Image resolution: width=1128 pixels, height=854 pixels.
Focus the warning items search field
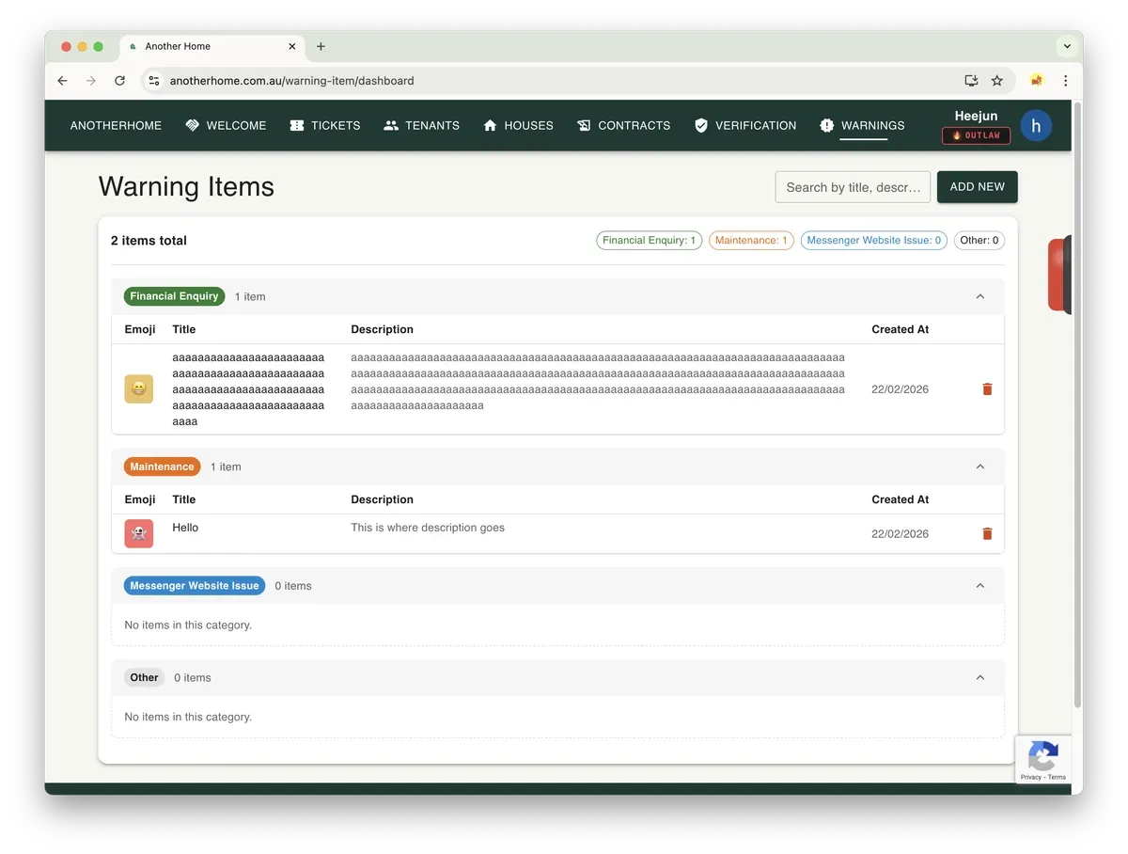coord(853,187)
